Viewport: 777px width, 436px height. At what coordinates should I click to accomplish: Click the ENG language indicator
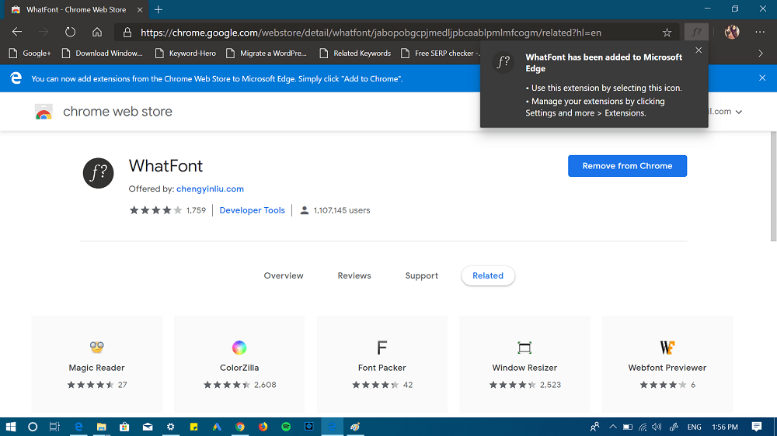point(694,427)
